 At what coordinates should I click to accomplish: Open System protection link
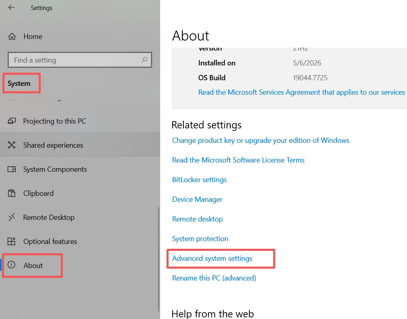[x=200, y=238]
